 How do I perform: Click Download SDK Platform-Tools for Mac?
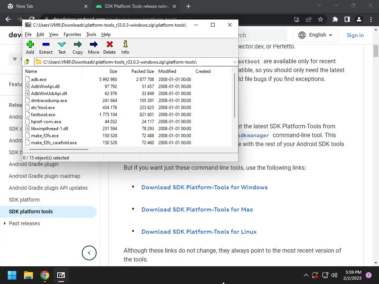coord(197,210)
